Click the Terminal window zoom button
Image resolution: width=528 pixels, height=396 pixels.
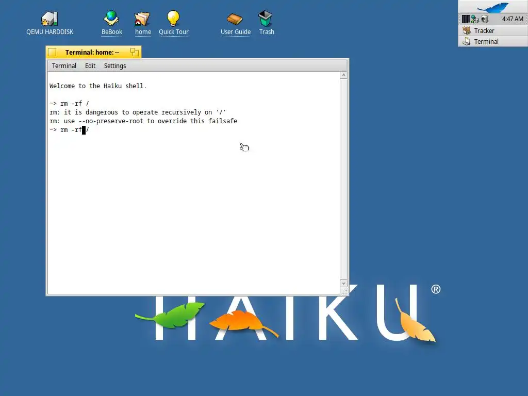coord(135,52)
